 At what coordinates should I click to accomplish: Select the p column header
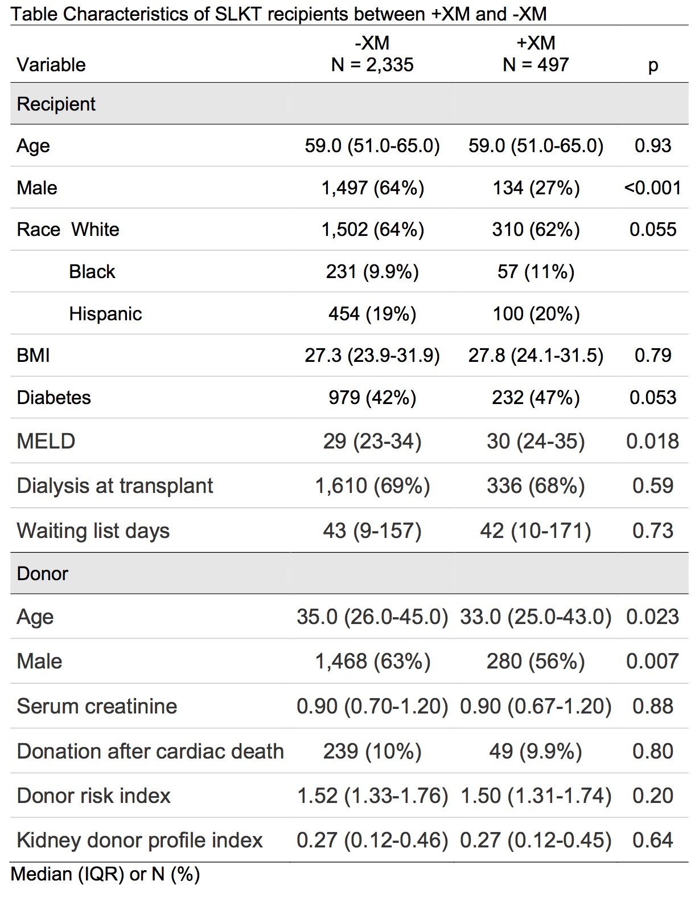(x=653, y=64)
